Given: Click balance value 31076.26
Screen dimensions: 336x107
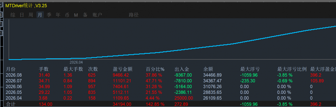Looking at the screenshot, I should [x=212, y=87].
